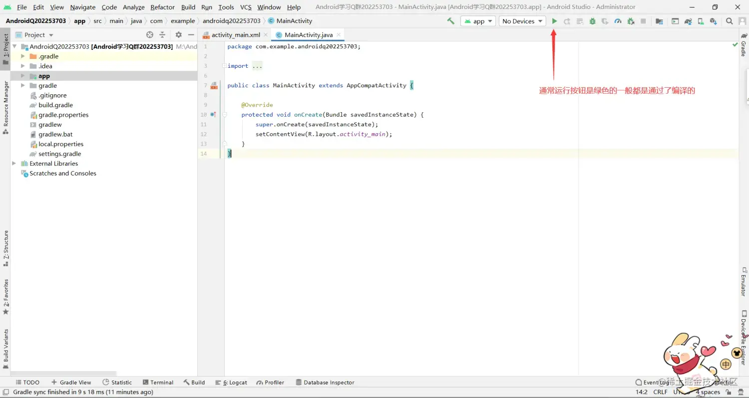Open the Terminal tool window

158,383
